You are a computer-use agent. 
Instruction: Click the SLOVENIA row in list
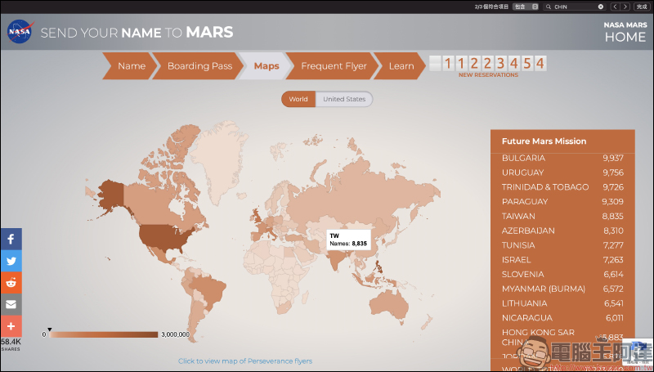[x=562, y=275]
